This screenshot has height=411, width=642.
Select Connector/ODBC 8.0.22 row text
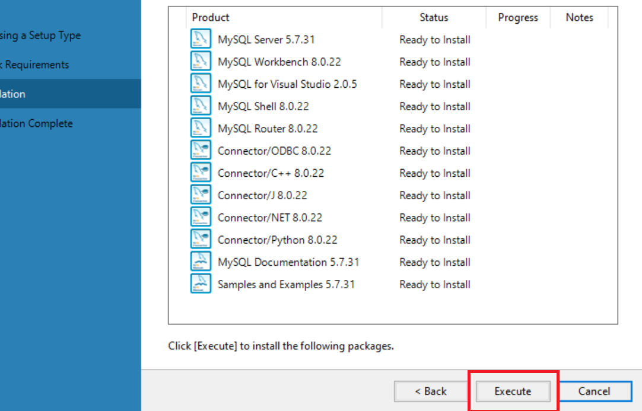(x=274, y=151)
